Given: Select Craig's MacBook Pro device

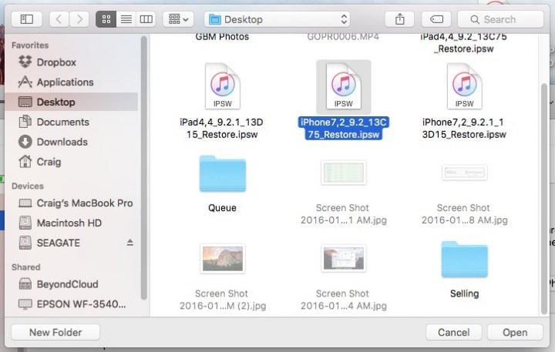Looking at the screenshot, I should click(71, 203).
